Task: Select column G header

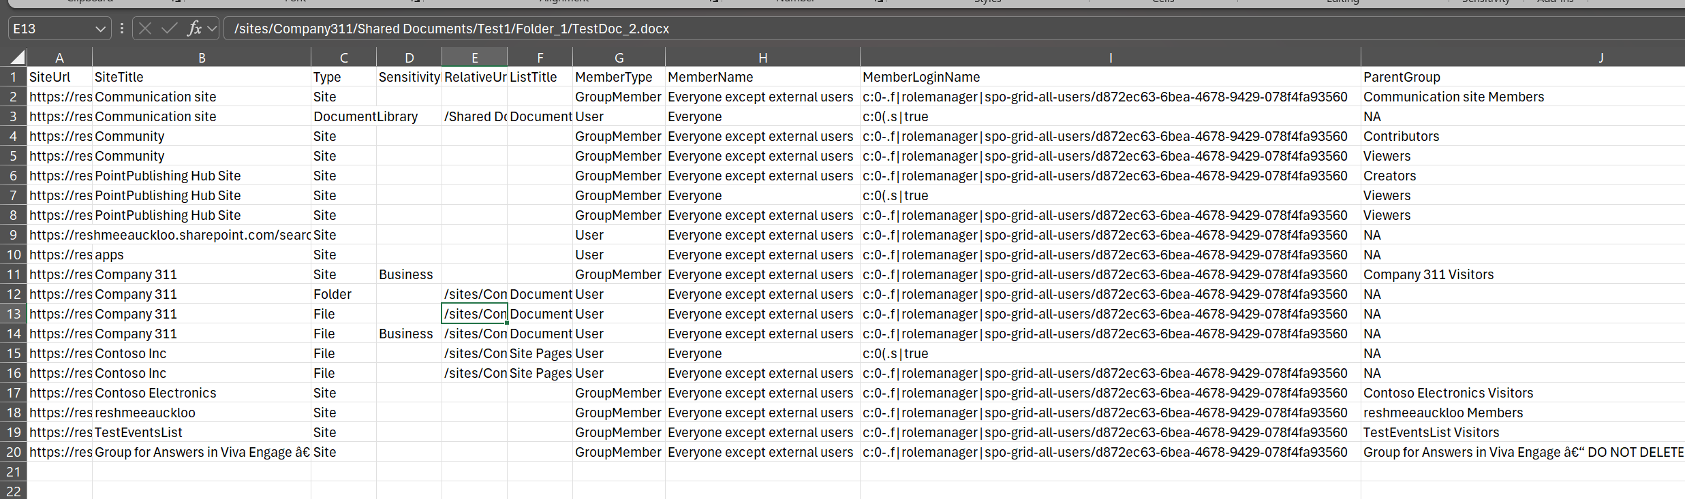Action: pos(619,58)
